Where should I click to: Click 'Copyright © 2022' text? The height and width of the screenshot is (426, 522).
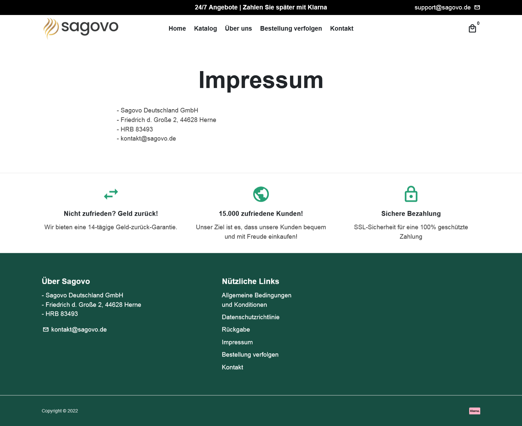60,411
